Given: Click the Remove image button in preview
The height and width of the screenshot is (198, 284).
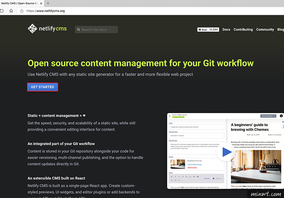Looking at the screenshot, I should pos(192,168).
